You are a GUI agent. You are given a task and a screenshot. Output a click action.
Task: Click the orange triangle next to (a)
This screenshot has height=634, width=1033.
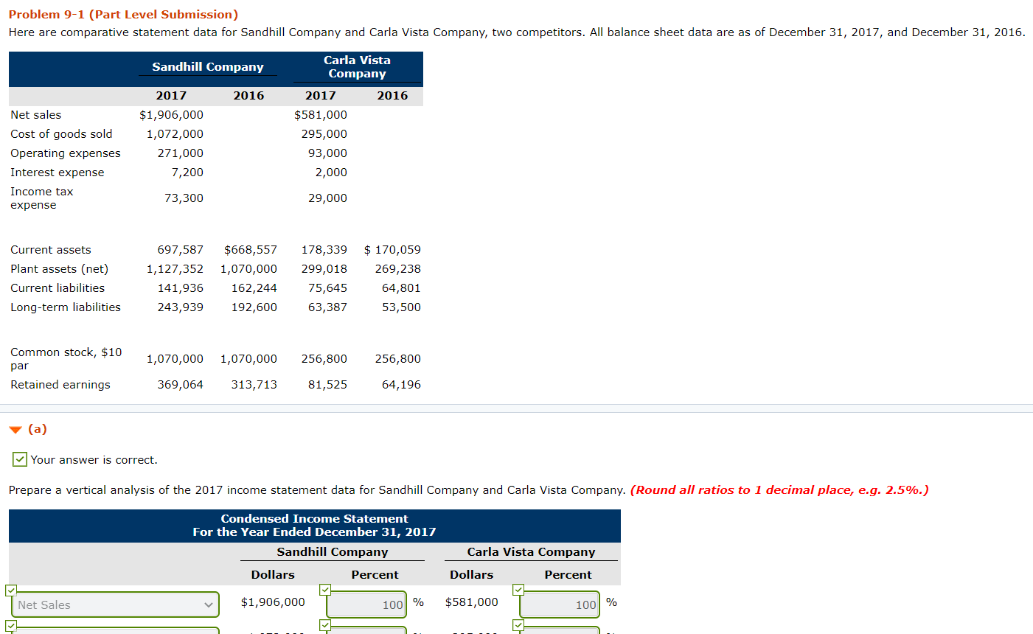(x=16, y=428)
